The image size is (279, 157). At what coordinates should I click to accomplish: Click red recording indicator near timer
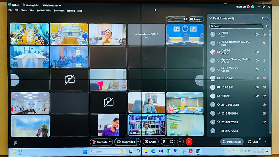click(248, 7)
